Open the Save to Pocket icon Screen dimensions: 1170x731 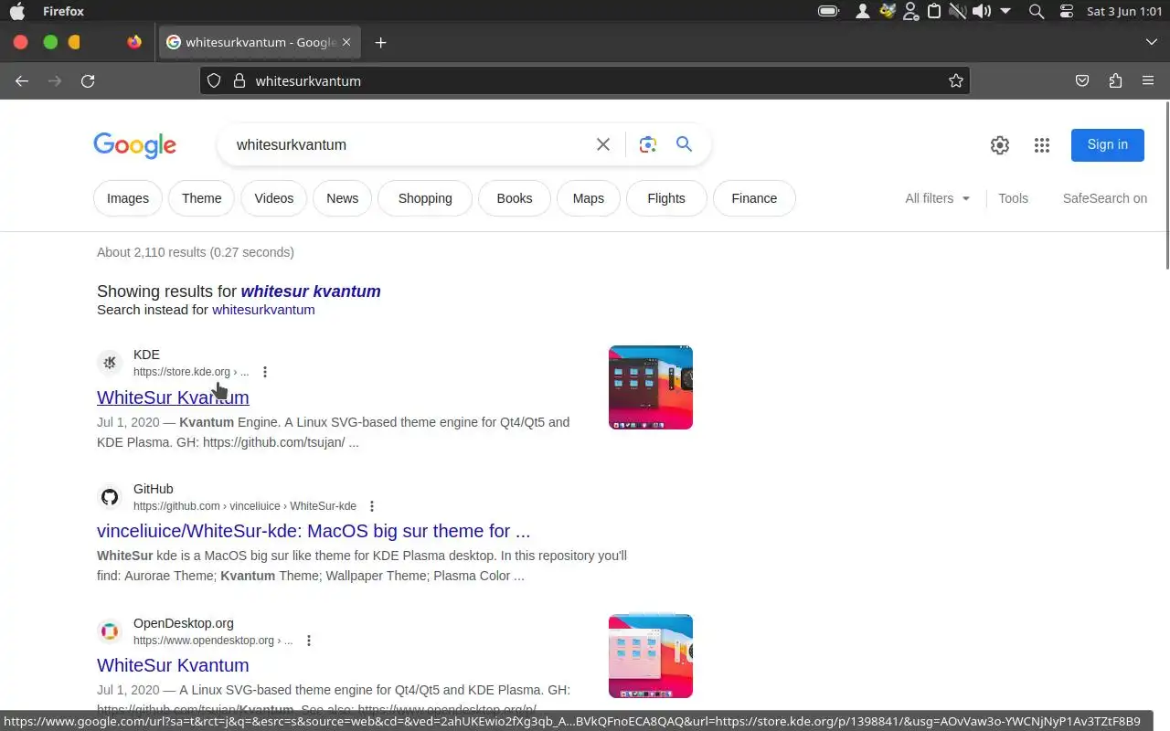pyautogui.click(x=1082, y=80)
